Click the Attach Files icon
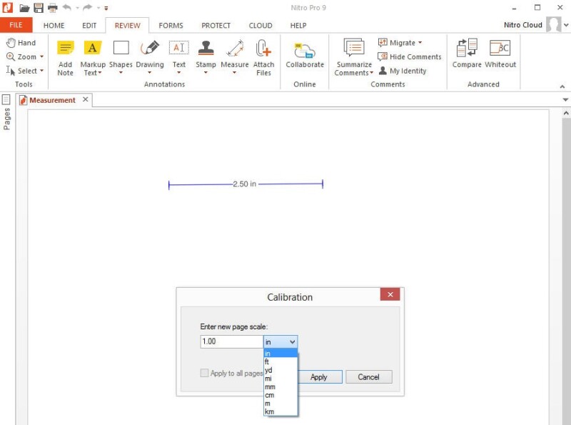Viewport: 571px width, 425px height. pos(263,49)
